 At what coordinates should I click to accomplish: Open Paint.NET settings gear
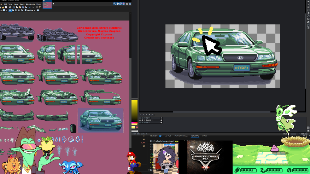[127, 4]
